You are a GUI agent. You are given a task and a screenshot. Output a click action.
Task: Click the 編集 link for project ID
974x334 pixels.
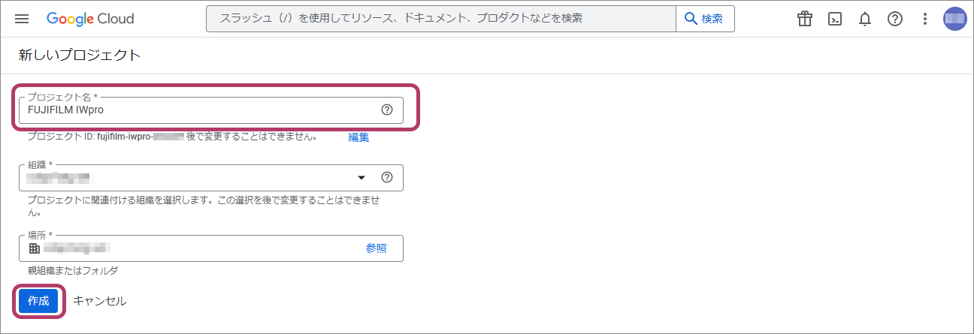point(358,137)
